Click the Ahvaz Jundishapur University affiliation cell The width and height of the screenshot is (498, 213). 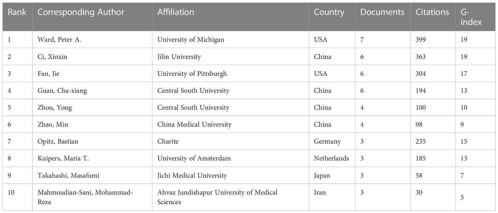coord(217,197)
